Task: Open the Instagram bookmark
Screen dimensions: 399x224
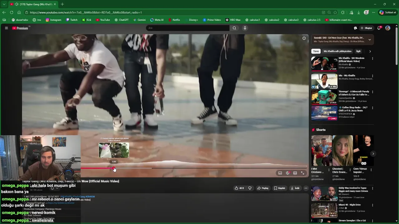Action: click(53, 20)
